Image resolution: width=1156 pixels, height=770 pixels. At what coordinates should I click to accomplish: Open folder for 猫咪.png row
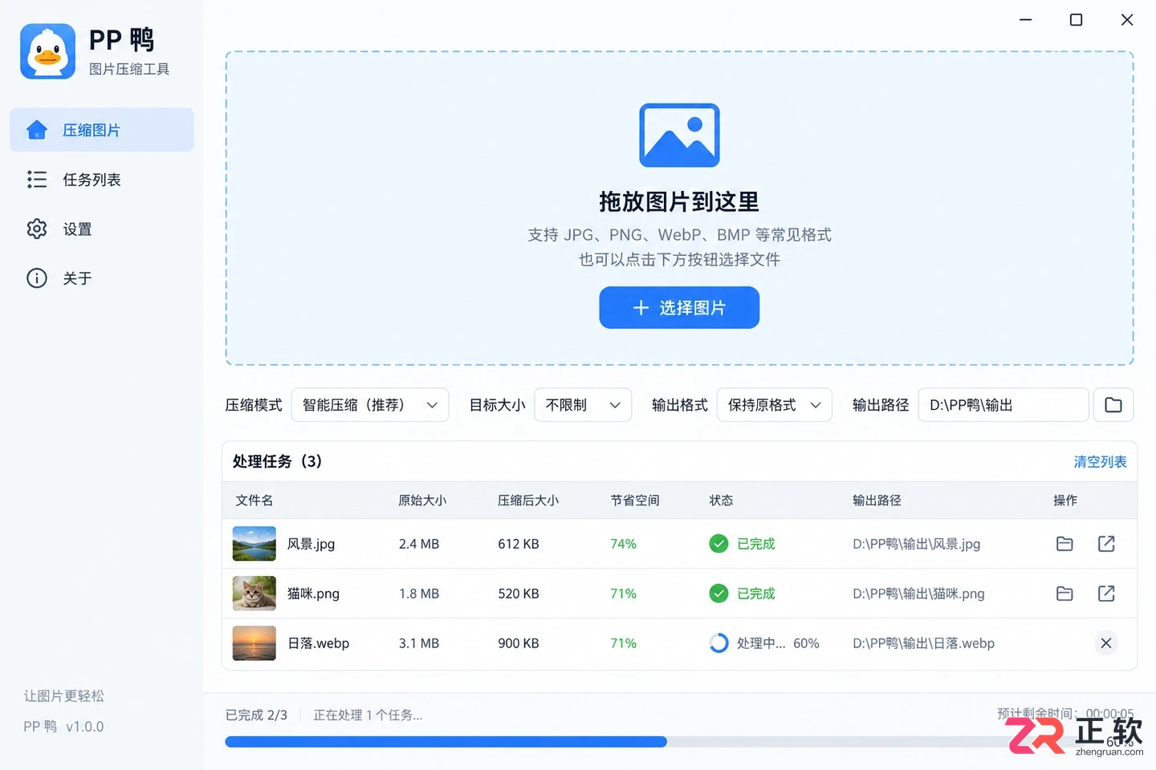(1064, 594)
